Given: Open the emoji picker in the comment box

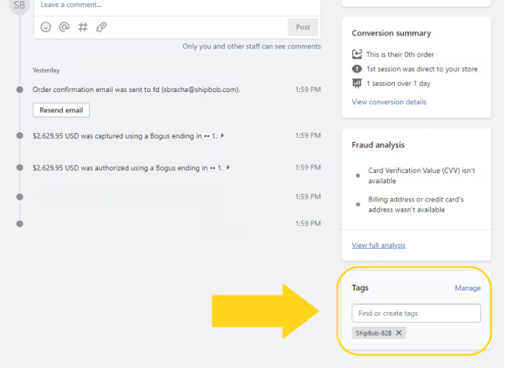Looking at the screenshot, I should point(45,27).
